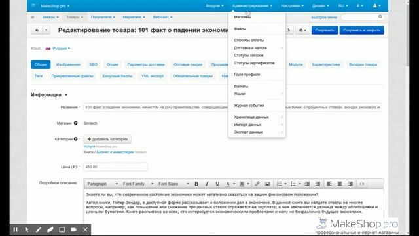
Task: Switch to the Характеристики tab
Action: [x=326, y=64]
